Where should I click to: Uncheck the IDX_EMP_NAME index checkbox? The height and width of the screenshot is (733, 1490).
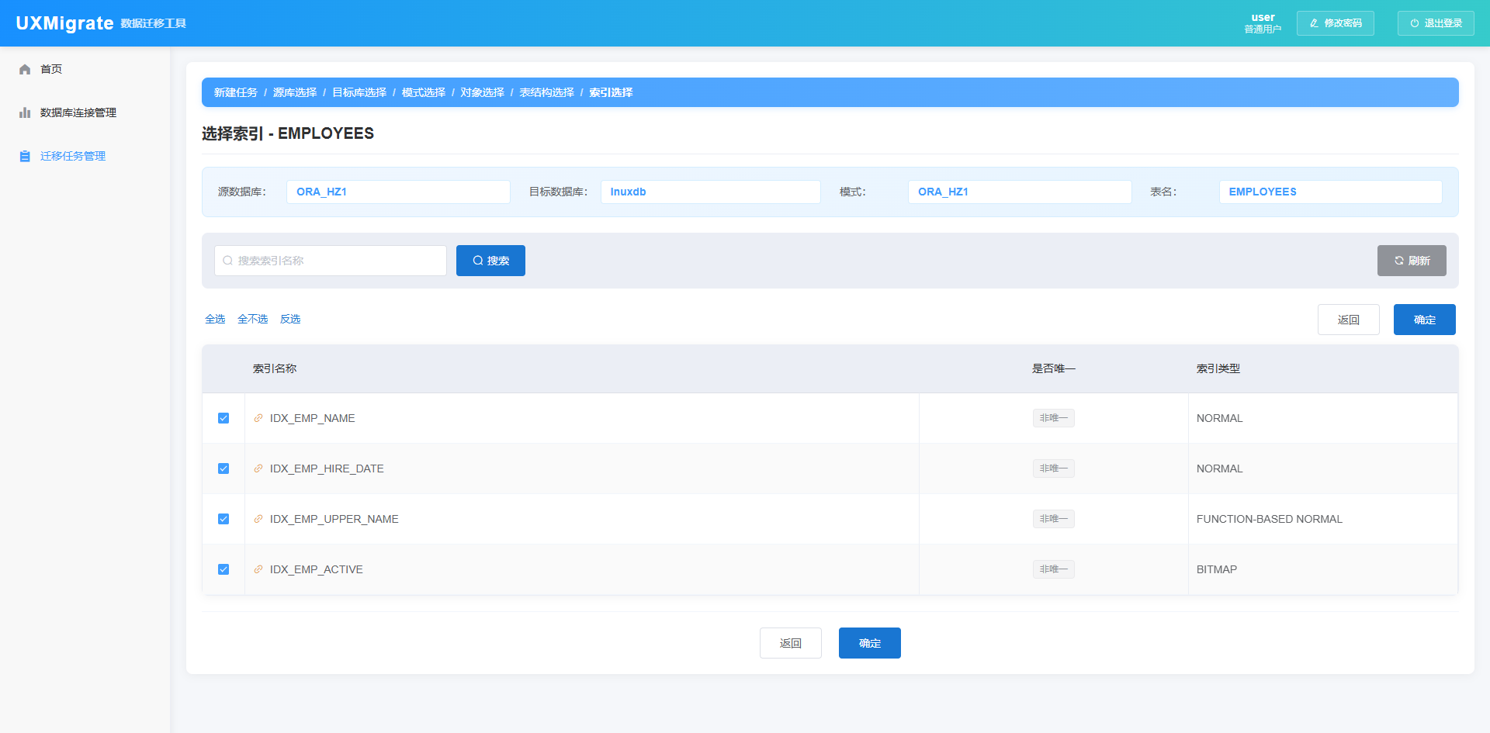click(x=223, y=418)
